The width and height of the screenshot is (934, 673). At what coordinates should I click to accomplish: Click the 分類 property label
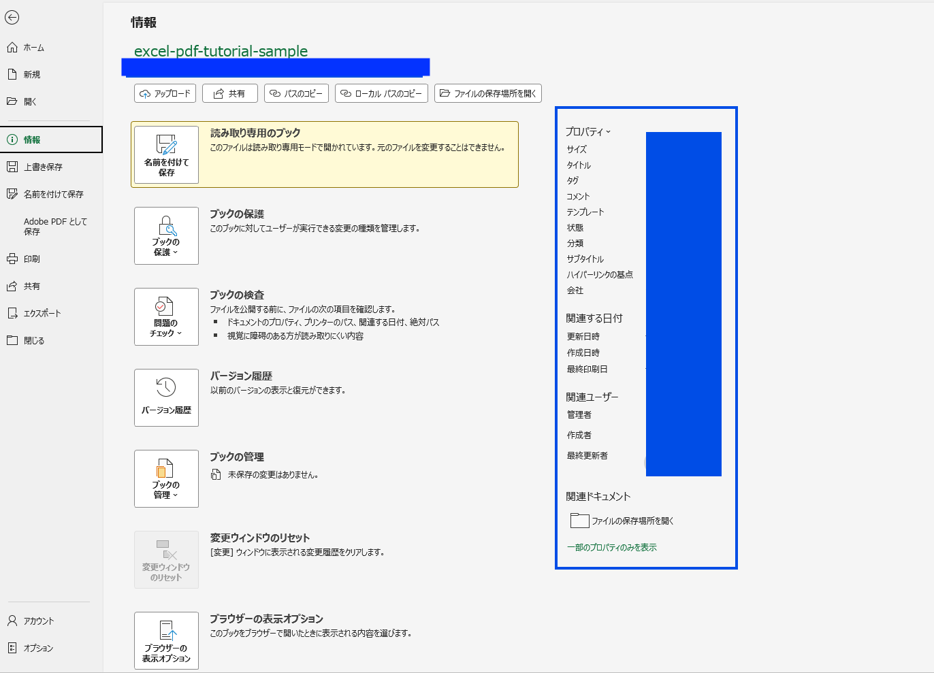(x=575, y=243)
